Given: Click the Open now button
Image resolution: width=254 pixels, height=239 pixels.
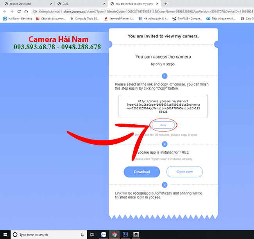Looking at the screenshot, I should tap(184, 172).
